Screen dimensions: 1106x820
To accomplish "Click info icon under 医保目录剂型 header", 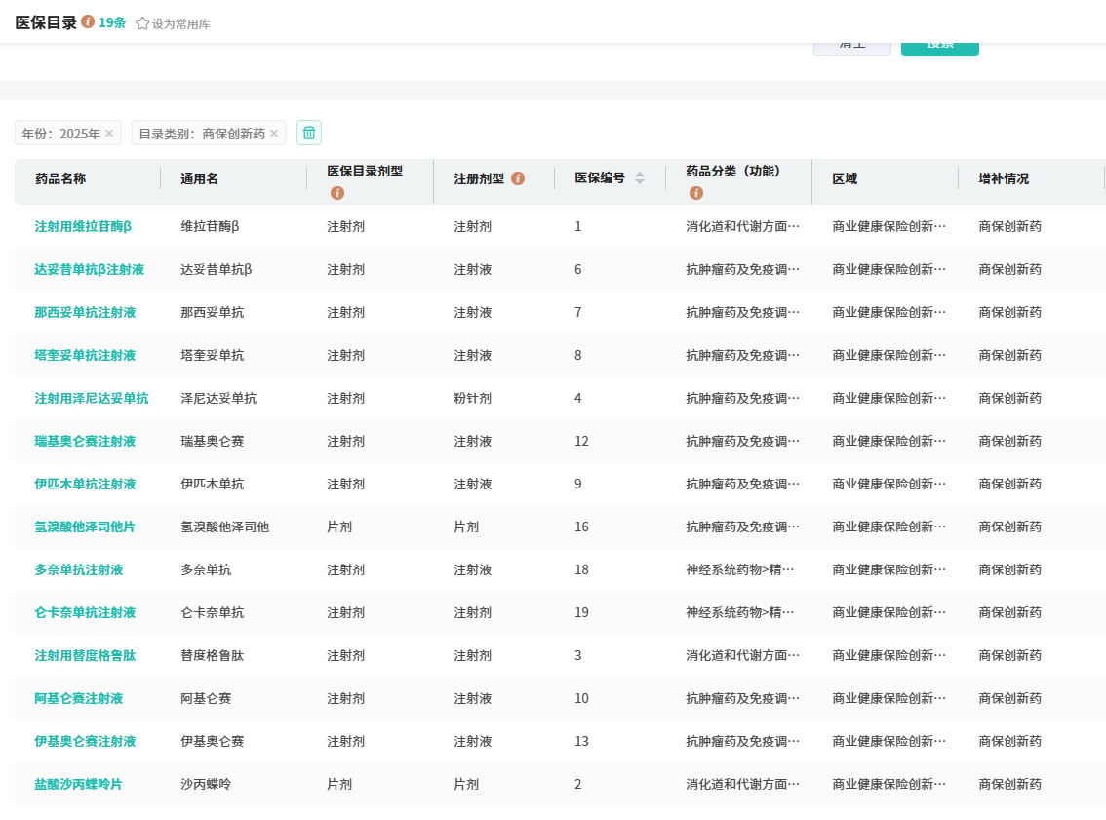I will [337, 193].
